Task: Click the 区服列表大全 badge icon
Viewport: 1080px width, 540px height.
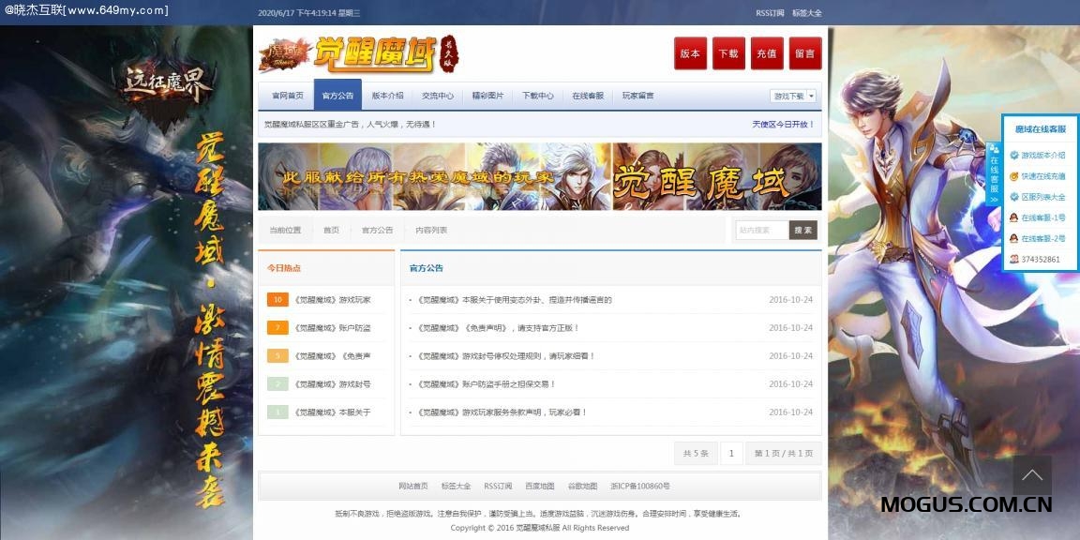Action: [1013, 197]
